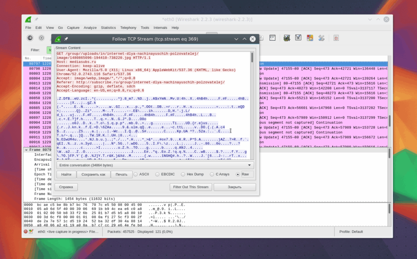The image size is (417, 259).
Task: Click the Печать button
Action: (121, 174)
